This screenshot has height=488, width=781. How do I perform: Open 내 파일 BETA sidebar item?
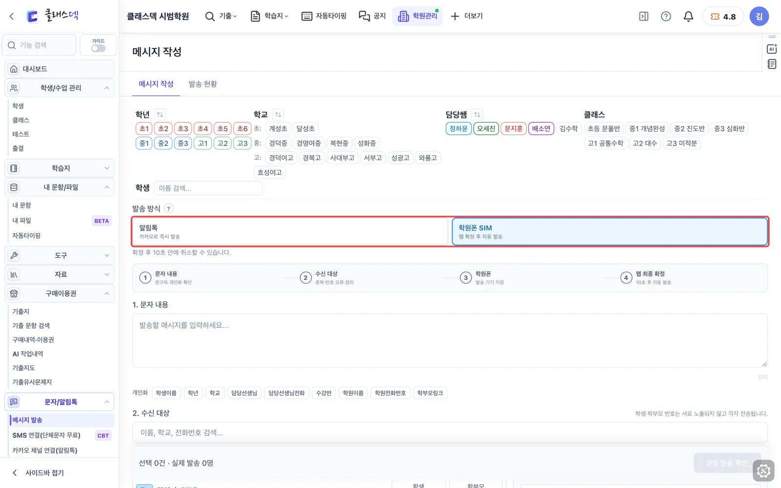[x=62, y=221]
